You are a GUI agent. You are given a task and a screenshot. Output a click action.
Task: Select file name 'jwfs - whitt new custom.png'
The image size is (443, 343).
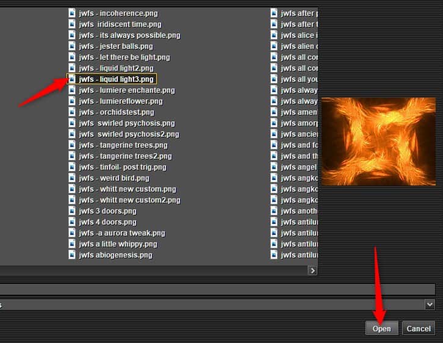[x=128, y=189]
